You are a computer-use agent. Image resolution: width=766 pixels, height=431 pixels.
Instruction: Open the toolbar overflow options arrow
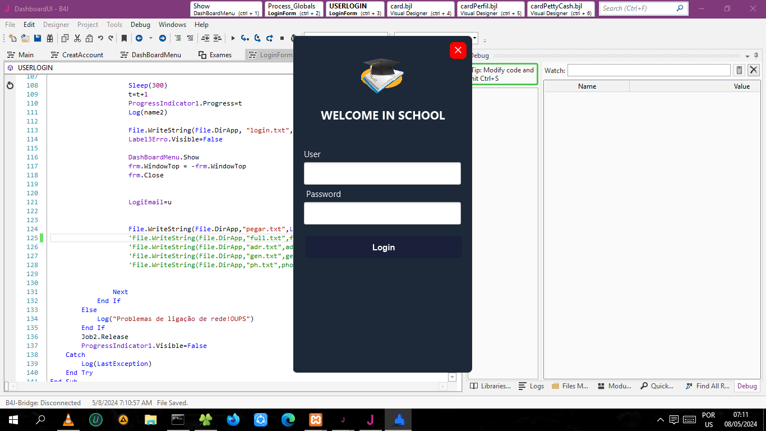pos(484,40)
